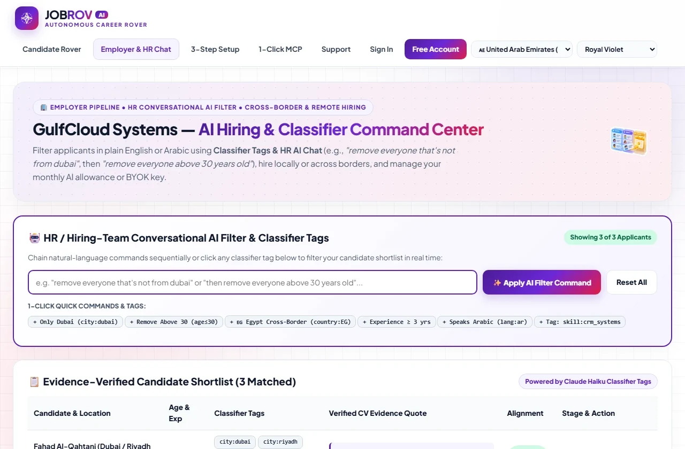Open the Support page link

coord(336,49)
